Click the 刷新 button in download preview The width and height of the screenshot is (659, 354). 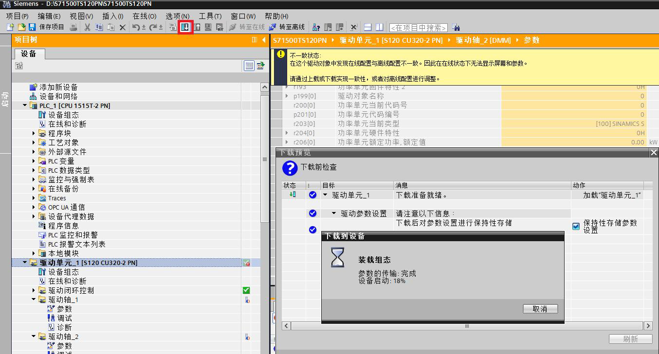tap(630, 339)
